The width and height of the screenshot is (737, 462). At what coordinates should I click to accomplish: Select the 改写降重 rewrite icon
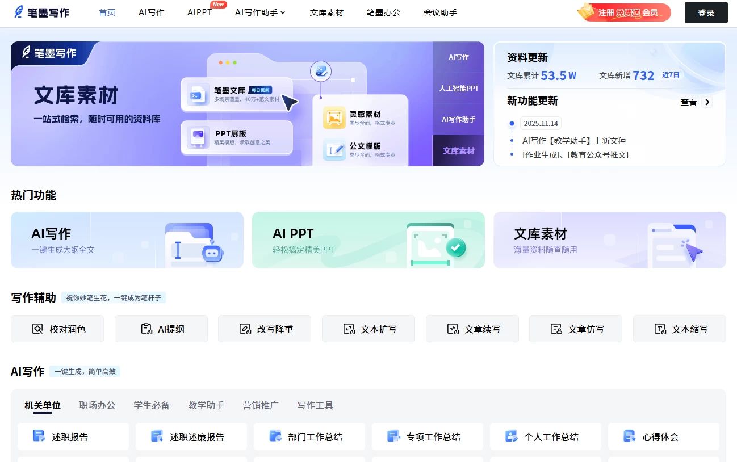click(245, 329)
